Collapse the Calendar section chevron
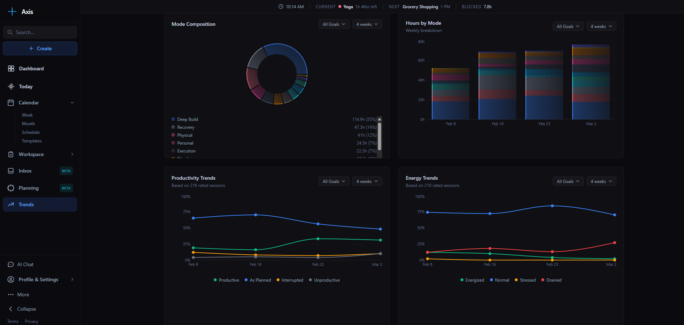Screen dimensions: 684x325 click(x=72, y=103)
